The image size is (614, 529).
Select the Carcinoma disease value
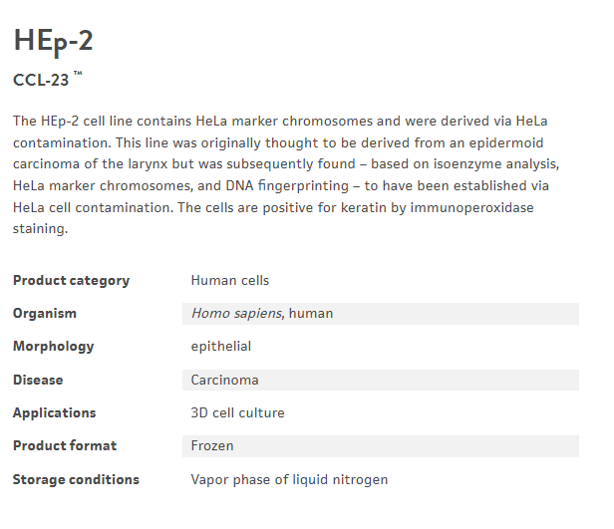click(x=224, y=380)
